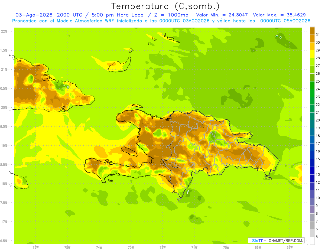This screenshot has height=251, width=325.
Task: Pick dark blue swatch between 12 and 13
Action: pyautogui.click(x=312, y=178)
